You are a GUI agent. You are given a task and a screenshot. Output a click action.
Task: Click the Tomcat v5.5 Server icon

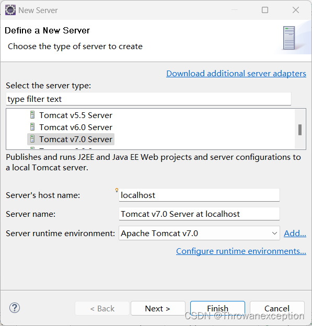click(x=32, y=115)
